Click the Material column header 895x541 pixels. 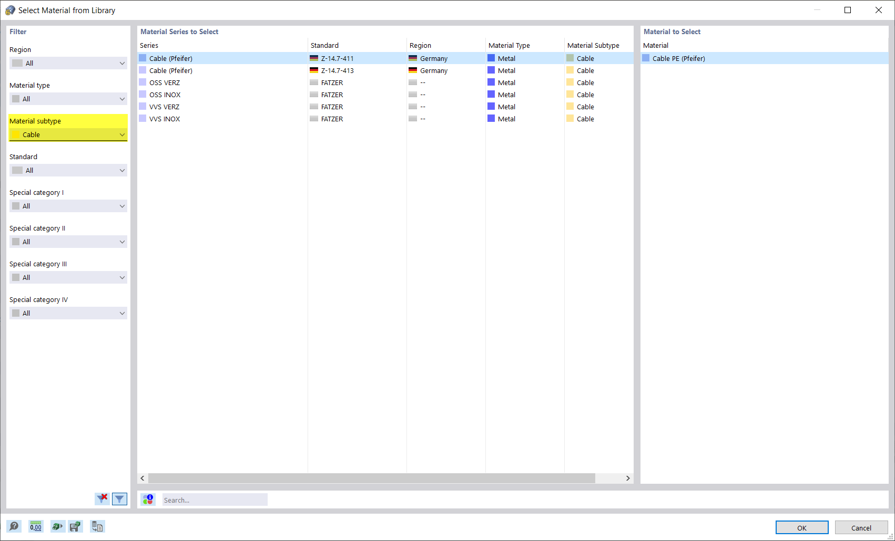click(x=764, y=45)
